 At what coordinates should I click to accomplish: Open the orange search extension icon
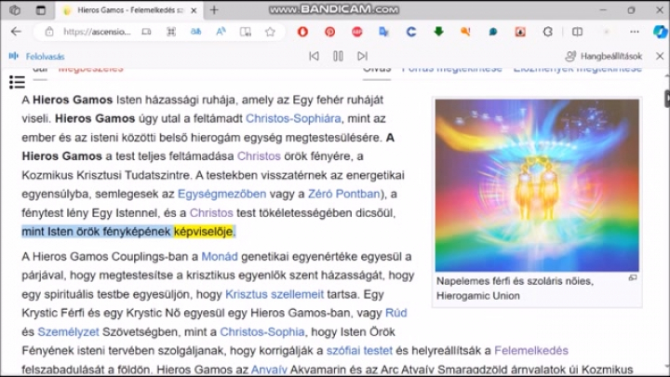[465, 32]
